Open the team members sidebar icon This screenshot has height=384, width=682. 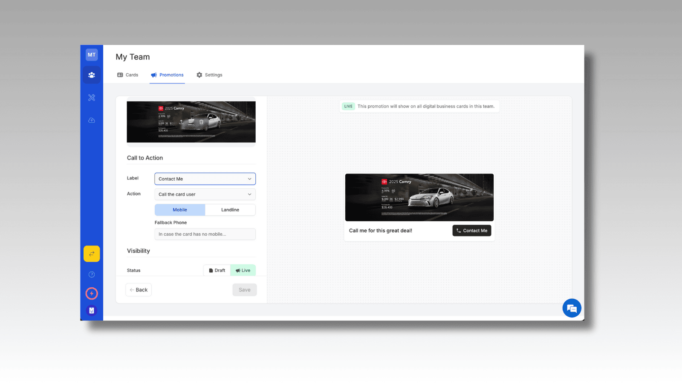(x=92, y=75)
